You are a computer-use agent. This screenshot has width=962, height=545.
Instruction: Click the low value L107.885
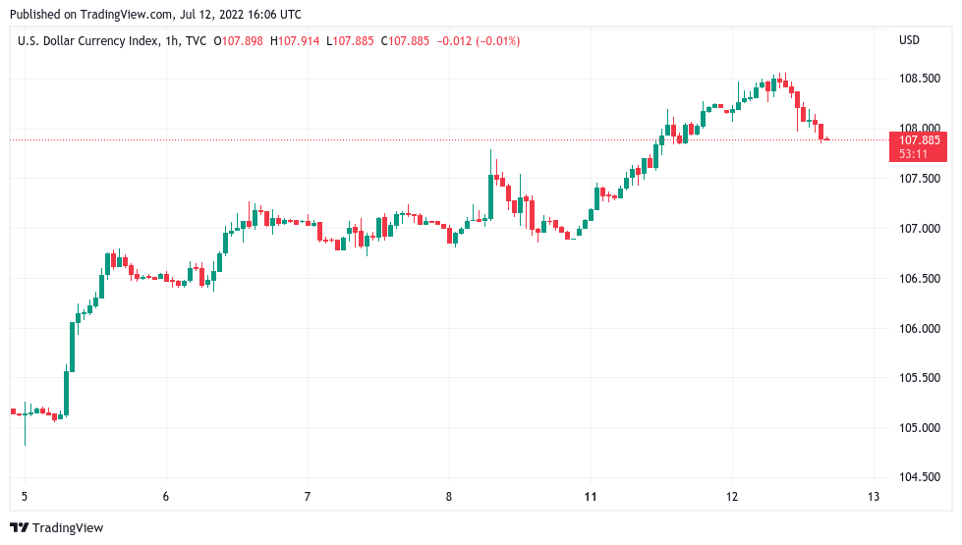click(353, 40)
